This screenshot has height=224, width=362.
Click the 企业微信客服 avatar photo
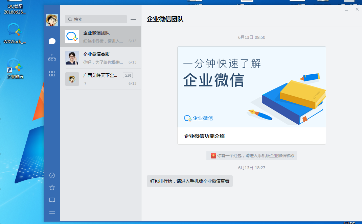point(72,58)
